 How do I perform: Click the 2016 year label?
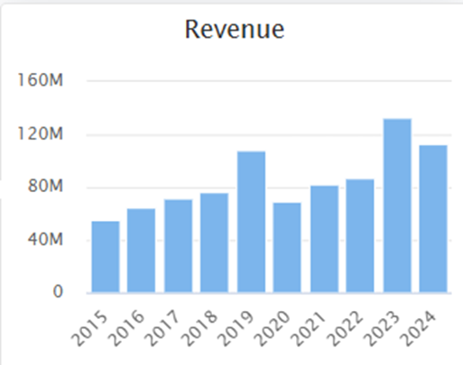click(x=126, y=329)
